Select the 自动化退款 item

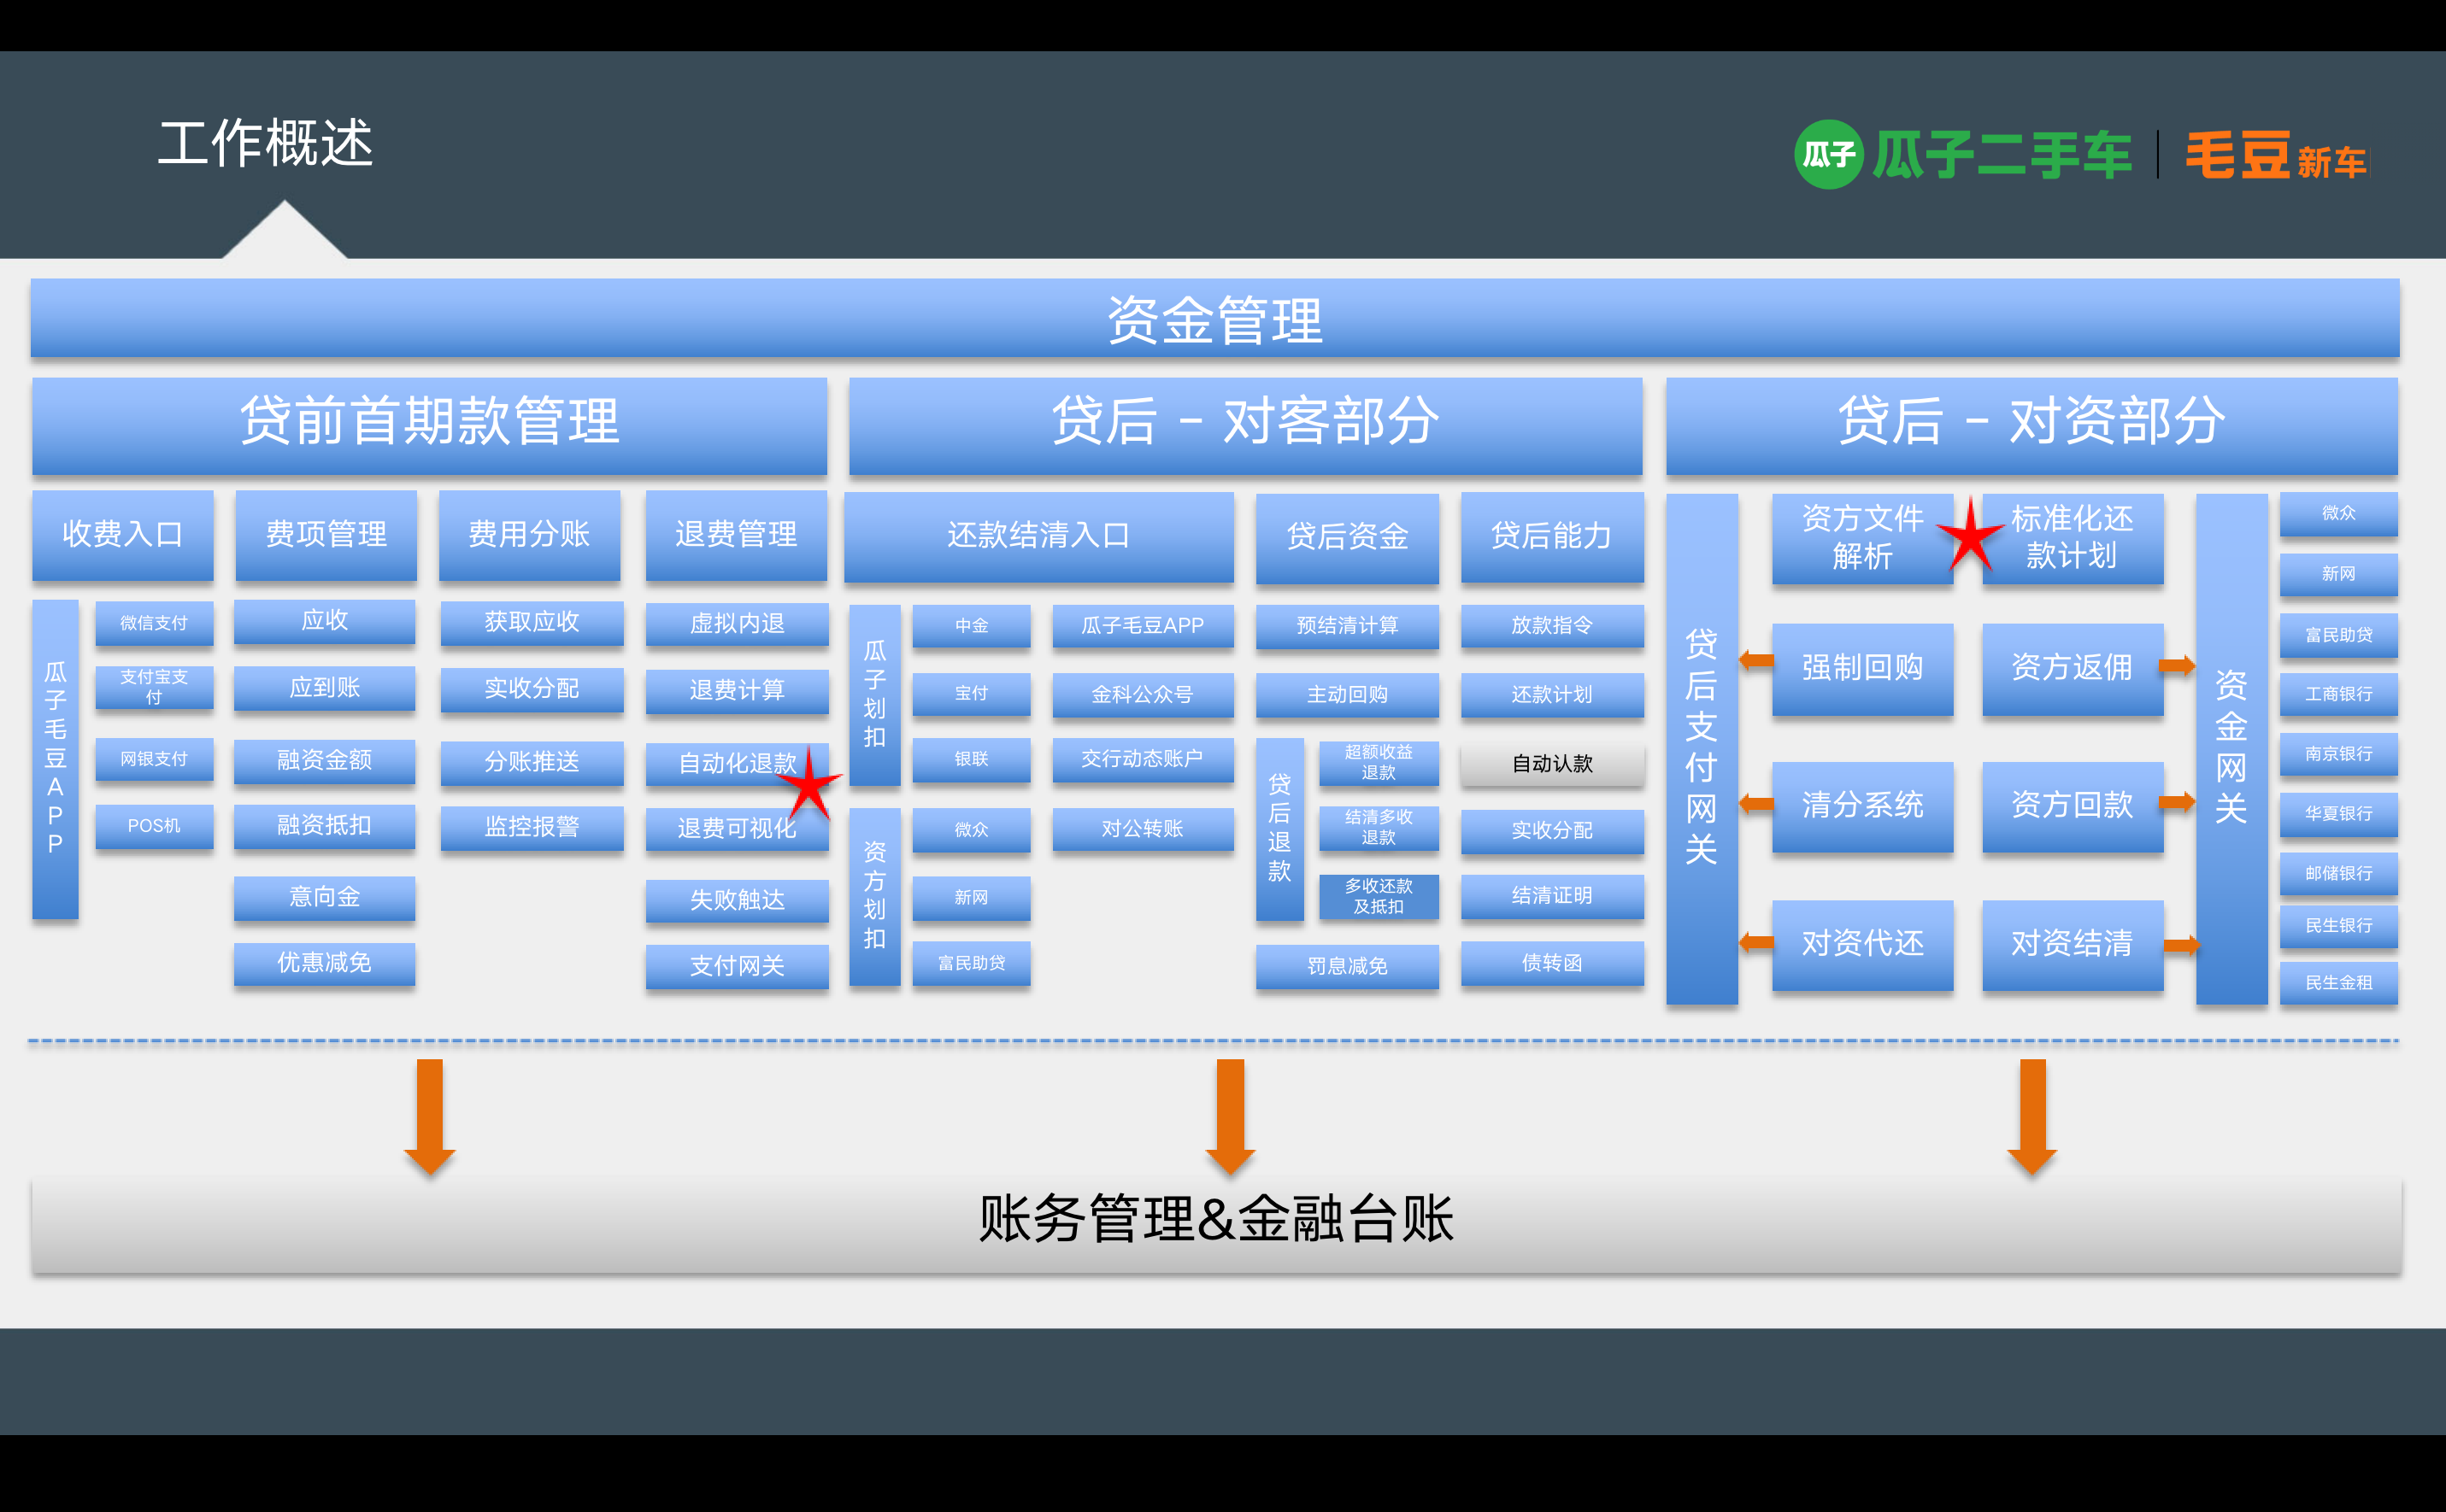[x=738, y=764]
